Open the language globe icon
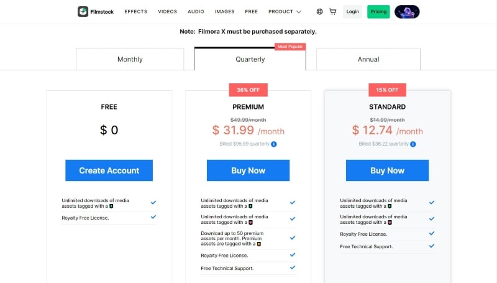Image resolution: width=497 pixels, height=283 pixels. point(319,12)
